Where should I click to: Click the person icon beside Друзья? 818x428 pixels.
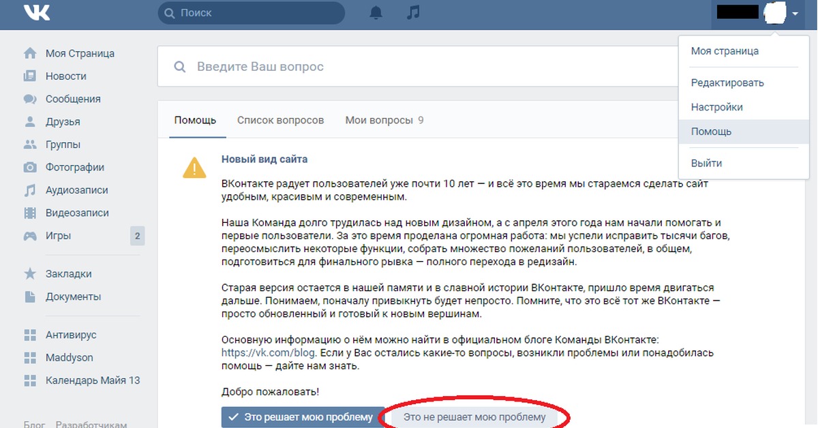[x=30, y=122]
